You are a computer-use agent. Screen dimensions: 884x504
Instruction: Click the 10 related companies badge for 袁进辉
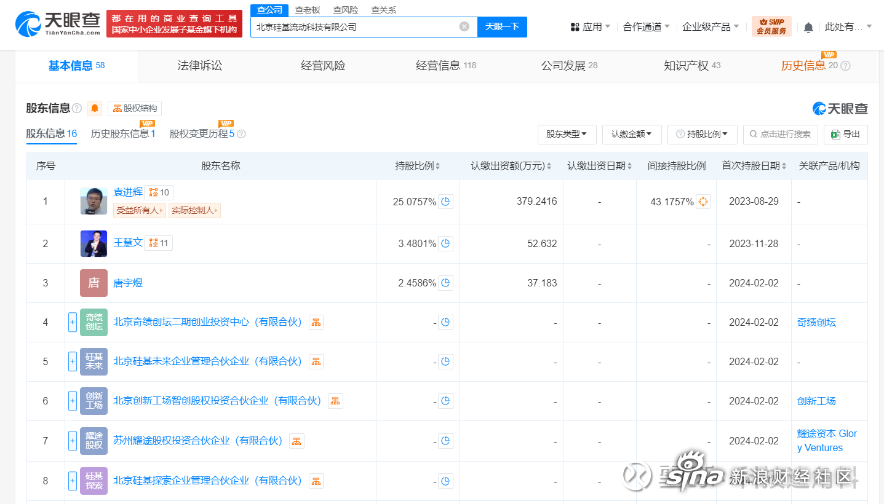(x=159, y=192)
